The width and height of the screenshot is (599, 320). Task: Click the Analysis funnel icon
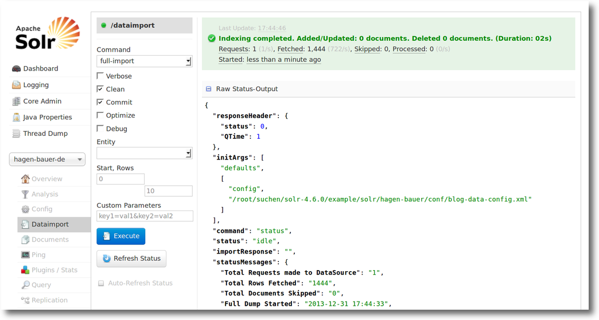[x=25, y=194]
